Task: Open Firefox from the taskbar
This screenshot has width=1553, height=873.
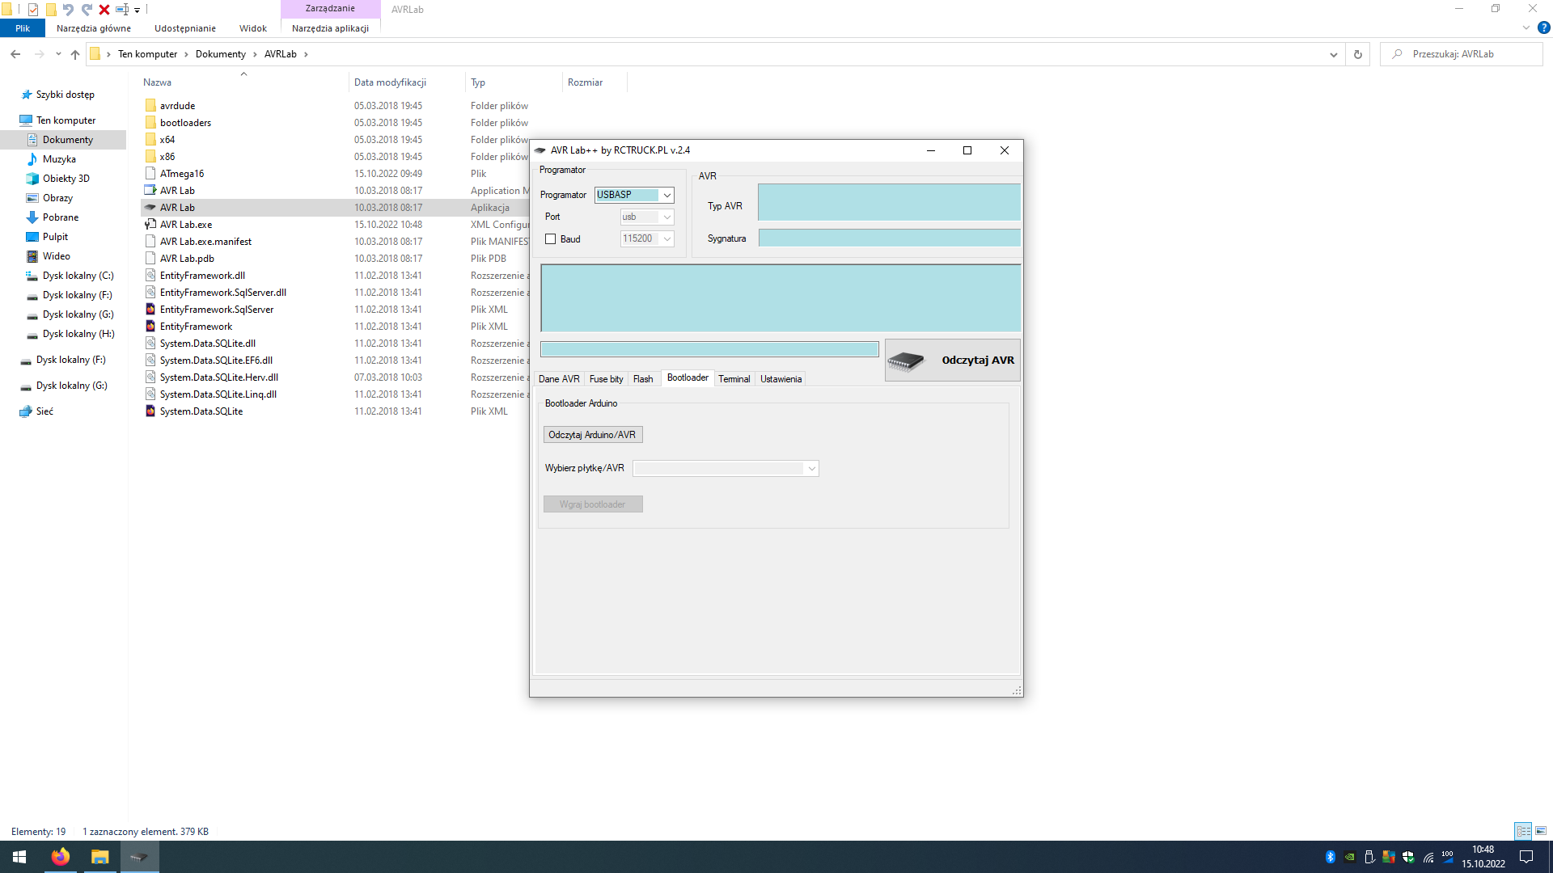Action: coord(61,857)
